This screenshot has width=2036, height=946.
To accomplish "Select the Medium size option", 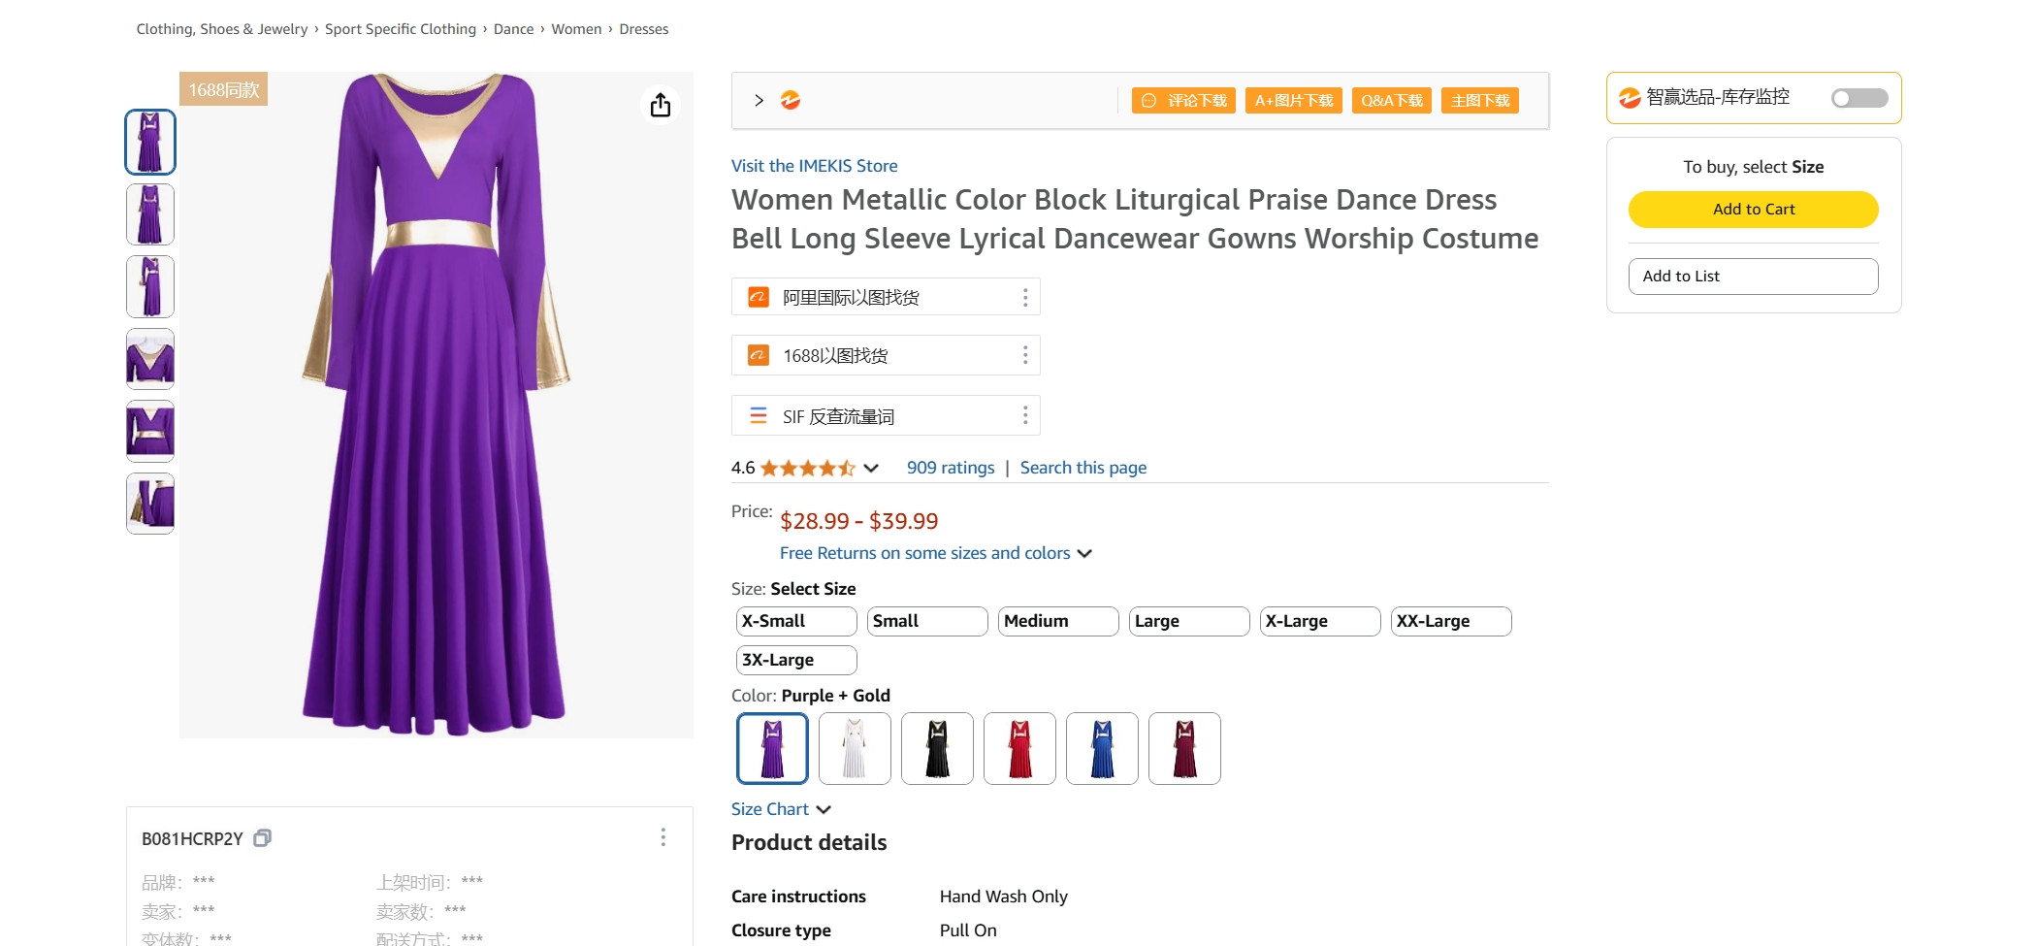I will pos(1057,621).
